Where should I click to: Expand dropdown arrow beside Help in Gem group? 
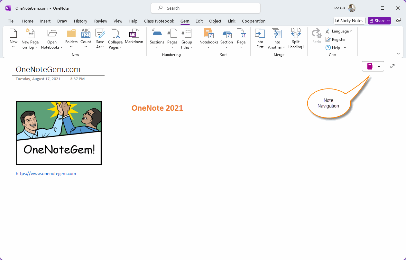[x=345, y=48]
